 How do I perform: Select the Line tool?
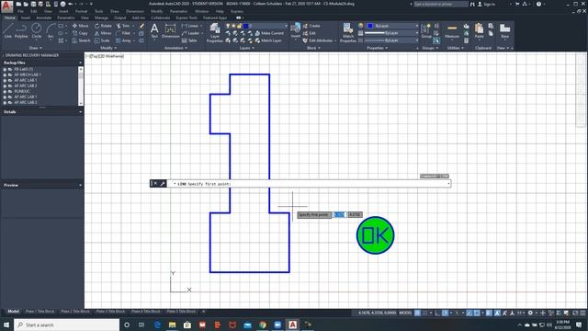(x=8, y=30)
